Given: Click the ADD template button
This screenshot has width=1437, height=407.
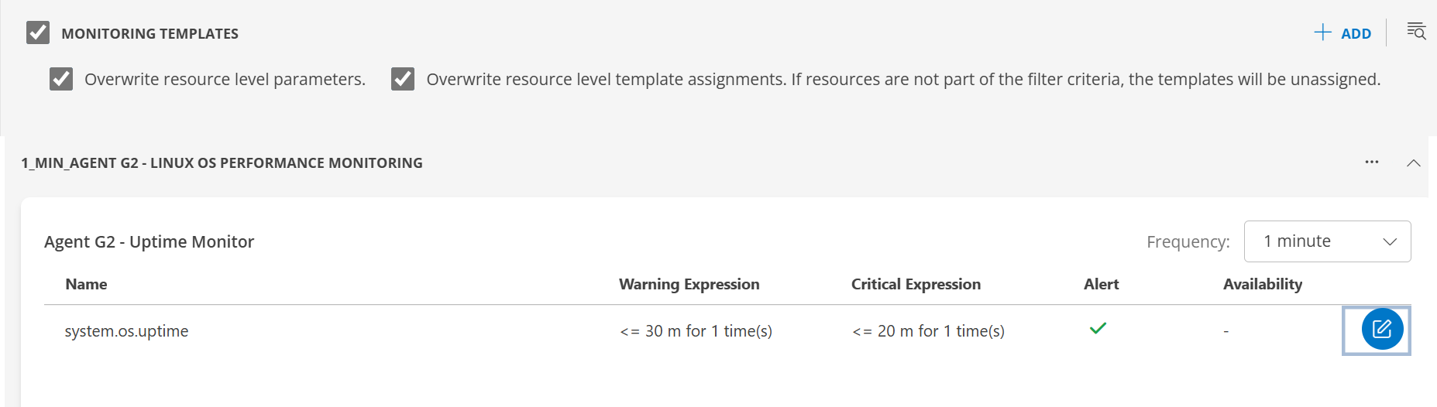Looking at the screenshot, I should tap(1343, 33).
